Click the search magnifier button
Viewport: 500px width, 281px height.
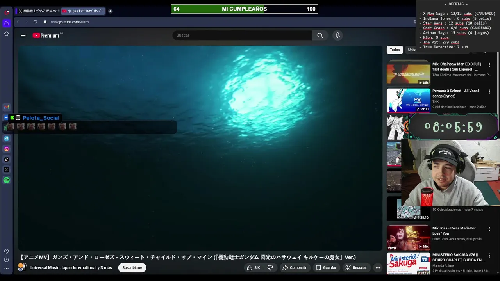point(320,36)
